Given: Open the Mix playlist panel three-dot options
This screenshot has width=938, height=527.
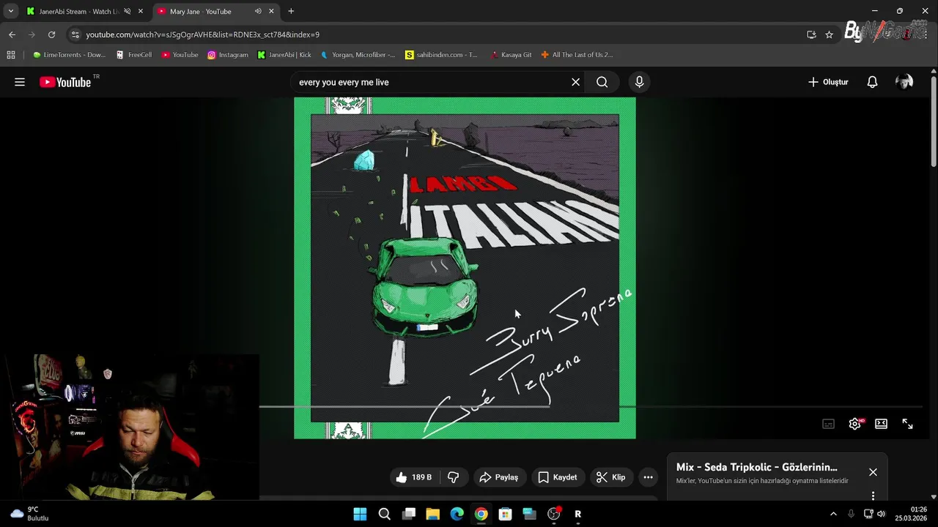Looking at the screenshot, I should point(873,496).
